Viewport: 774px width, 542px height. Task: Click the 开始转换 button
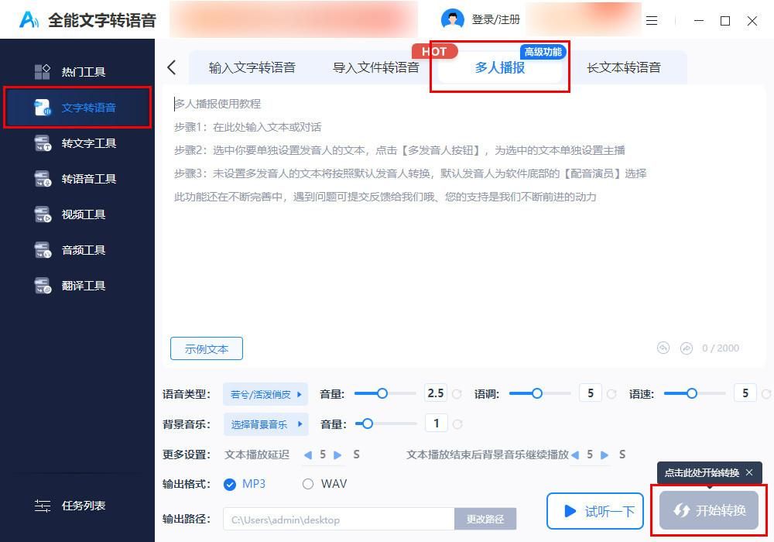pos(709,510)
